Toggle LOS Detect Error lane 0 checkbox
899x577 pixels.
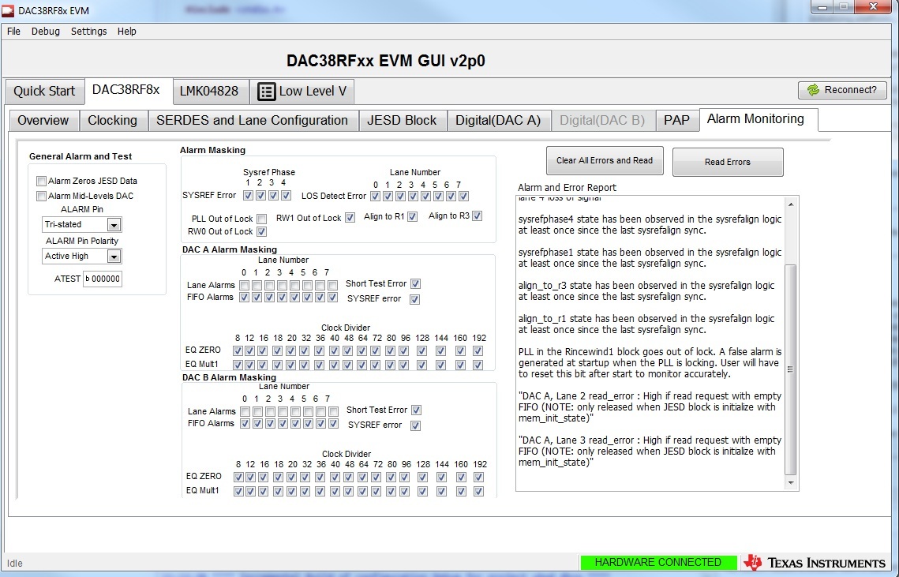click(x=375, y=197)
